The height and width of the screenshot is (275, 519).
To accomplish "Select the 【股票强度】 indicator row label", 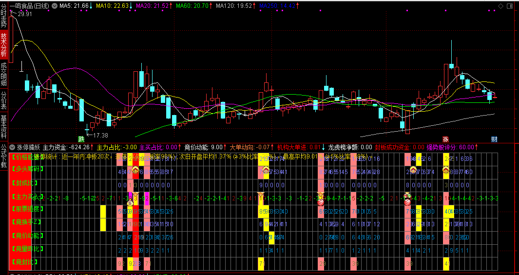I will point(27,209).
